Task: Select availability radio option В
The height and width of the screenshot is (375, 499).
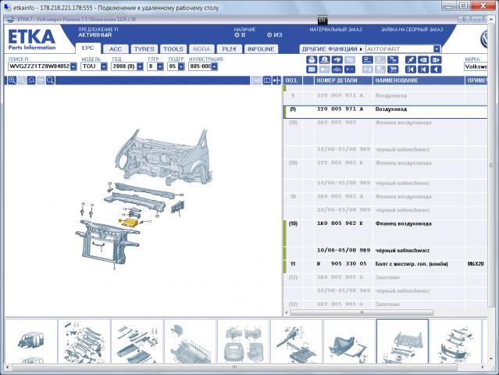Action: pyautogui.click(x=237, y=35)
